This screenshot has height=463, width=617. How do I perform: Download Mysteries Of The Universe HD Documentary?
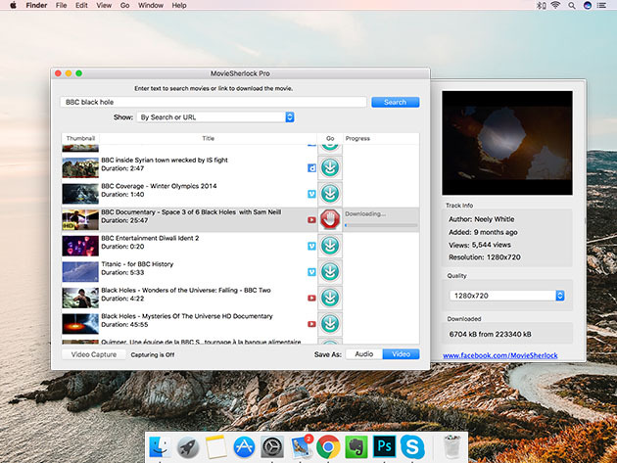pyautogui.click(x=330, y=323)
